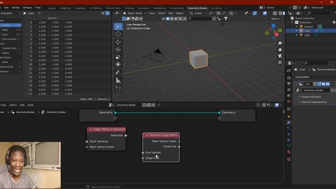Viewport: 336px width, 189px height.
Task: Click the outliner search field
Action: point(318,13)
